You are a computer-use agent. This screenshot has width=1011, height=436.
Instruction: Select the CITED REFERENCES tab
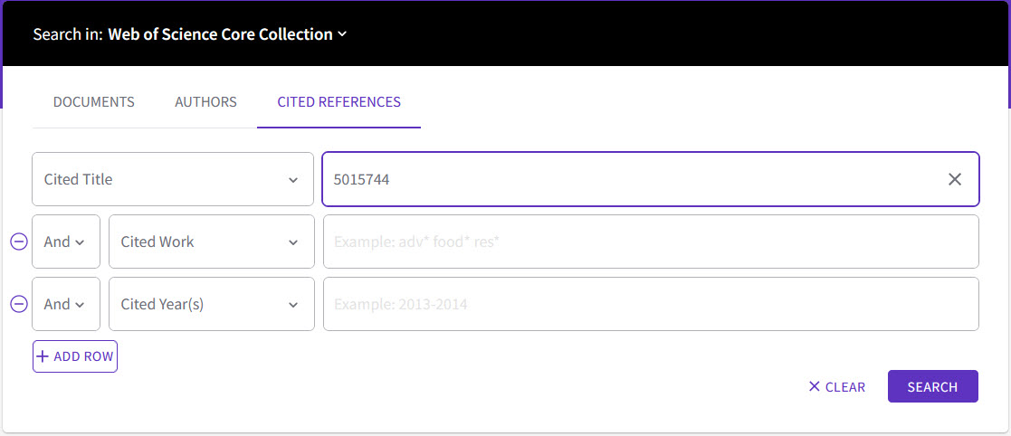click(x=339, y=101)
